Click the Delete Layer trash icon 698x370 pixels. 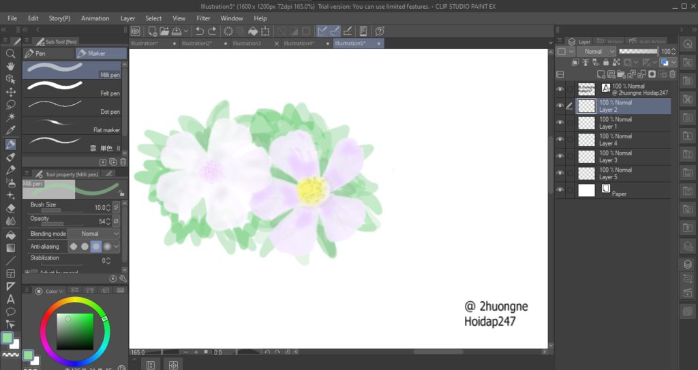673,74
